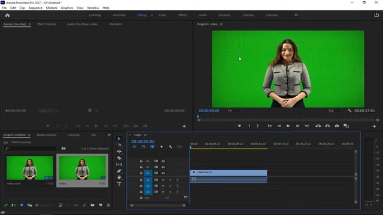Click the Export share icon top right

pyautogui.click(x=376, y=15)
